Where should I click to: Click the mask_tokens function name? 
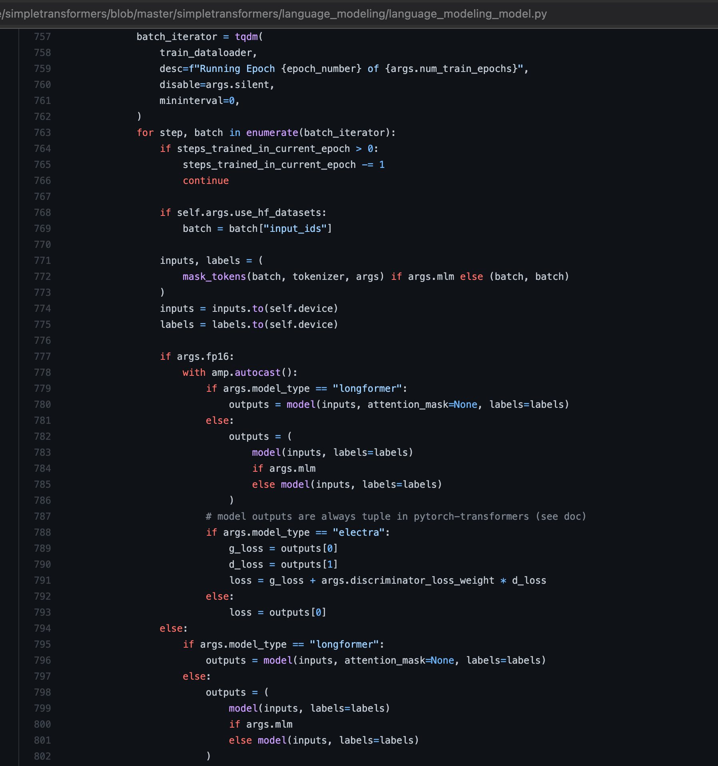coord(213,276)
